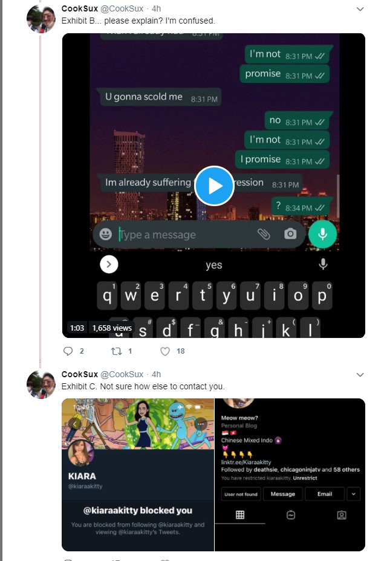Click keyboard microphone icon beside yes suggestion
Image resolution: width=387 pixels, height=561 pixels.
323,264
